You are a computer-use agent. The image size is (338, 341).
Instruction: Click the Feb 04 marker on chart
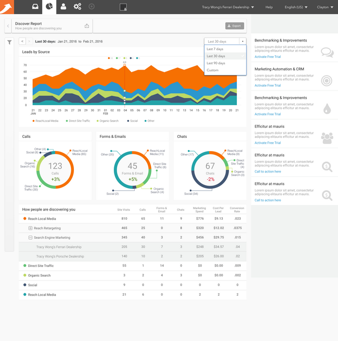125,65
